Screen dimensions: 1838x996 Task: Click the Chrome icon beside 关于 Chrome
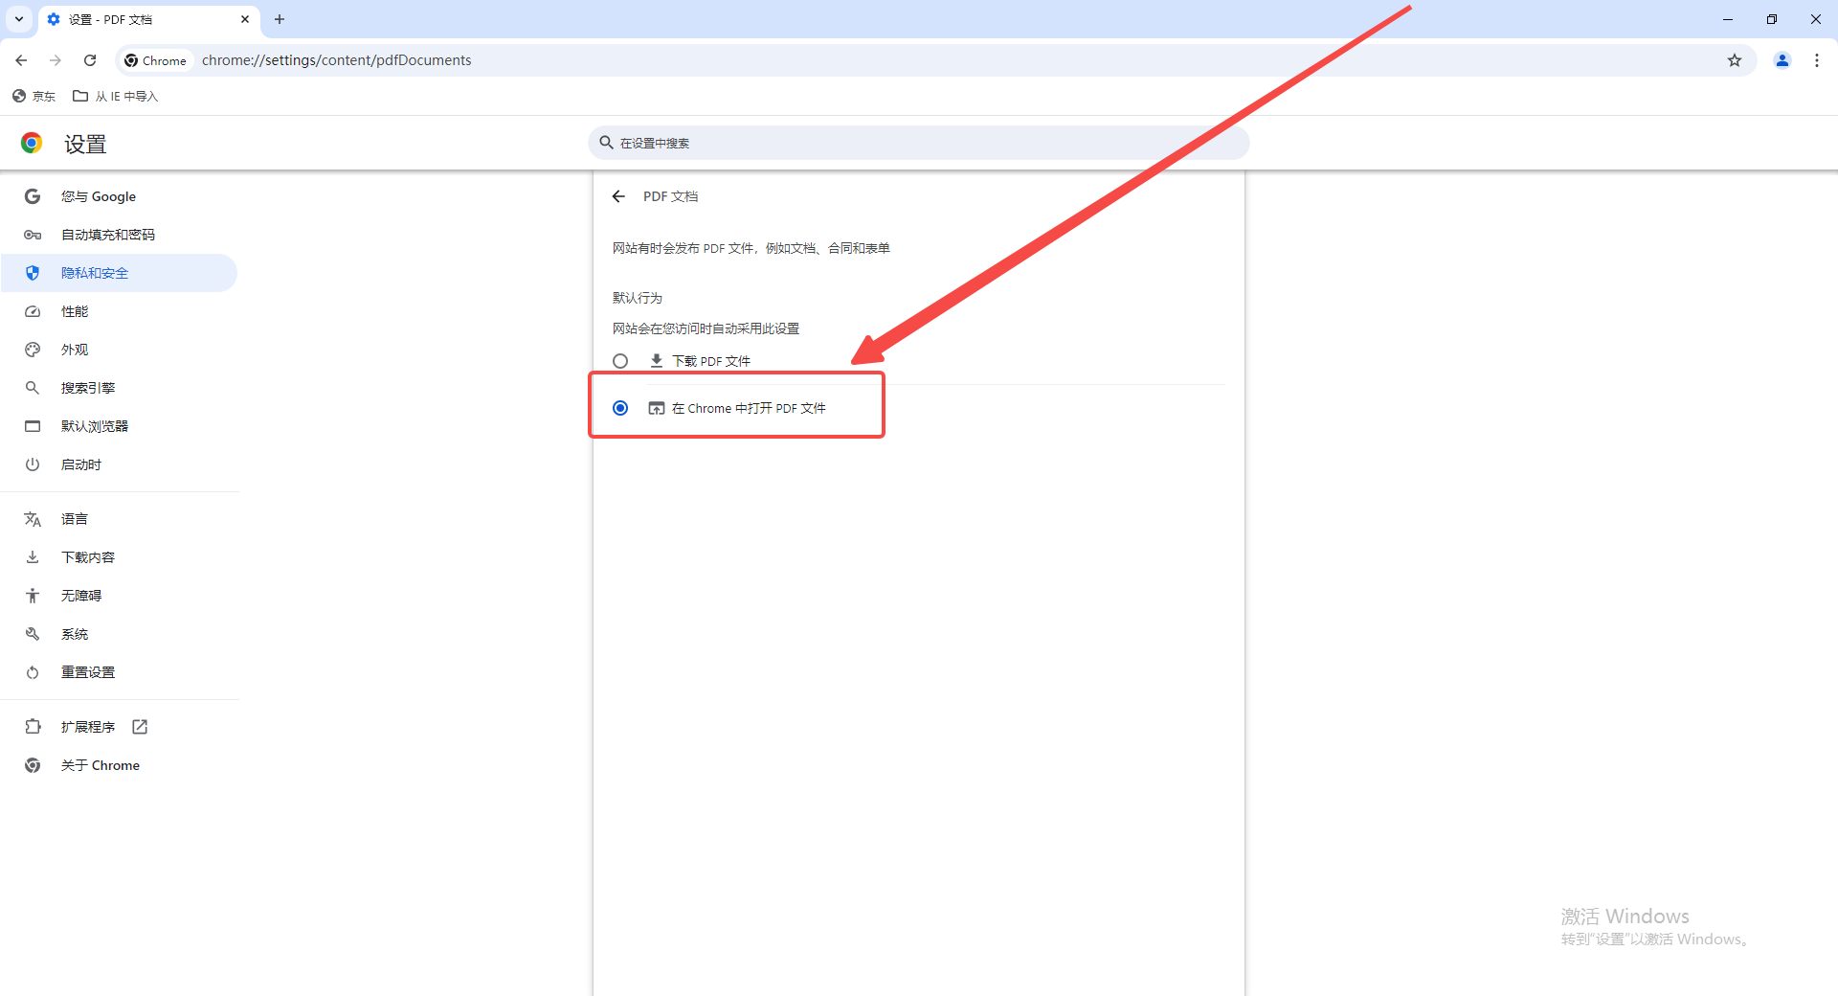[33, 765]
